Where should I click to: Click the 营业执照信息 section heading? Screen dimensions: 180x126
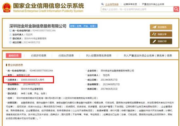click(x=15, y=65)
